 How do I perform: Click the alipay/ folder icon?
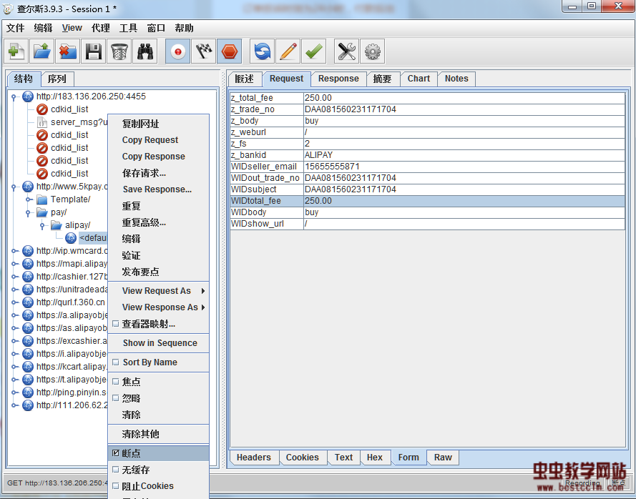click(x=57, y=225)
